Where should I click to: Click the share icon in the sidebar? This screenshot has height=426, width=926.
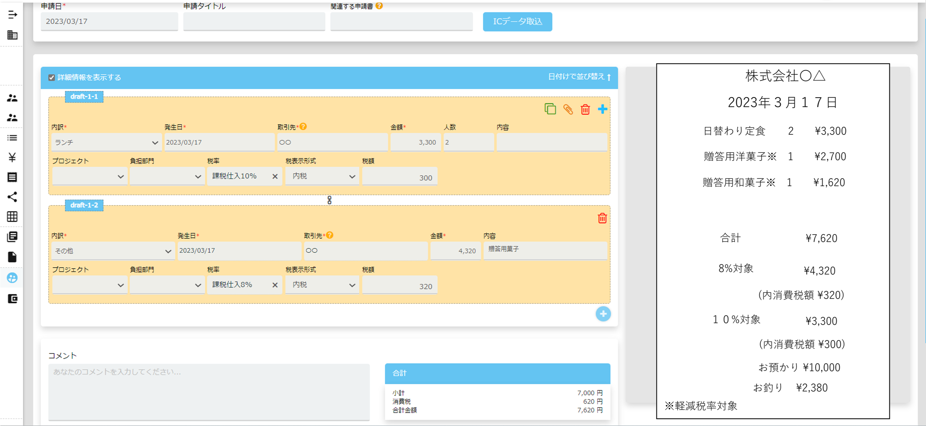[x=12, y=197]
